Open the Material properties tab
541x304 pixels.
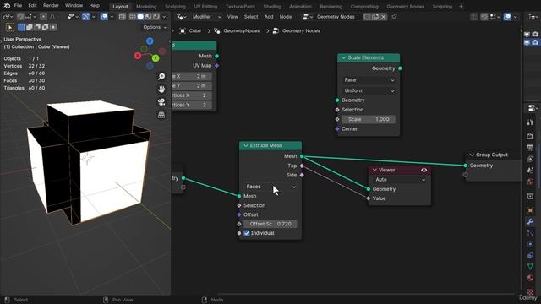pyautogui.click(x=531, y=278)
